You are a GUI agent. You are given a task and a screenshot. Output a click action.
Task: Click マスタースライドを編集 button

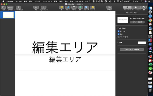(x=132, y=49)
